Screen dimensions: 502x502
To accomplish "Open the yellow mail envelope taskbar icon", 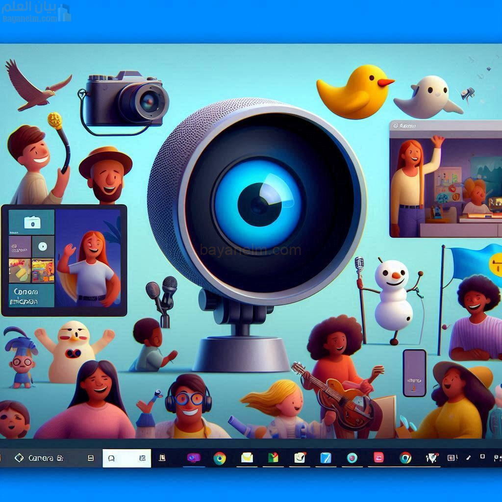I will (x=247, y=458).
